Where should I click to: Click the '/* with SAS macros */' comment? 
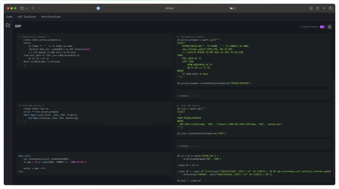coord(32,106)
